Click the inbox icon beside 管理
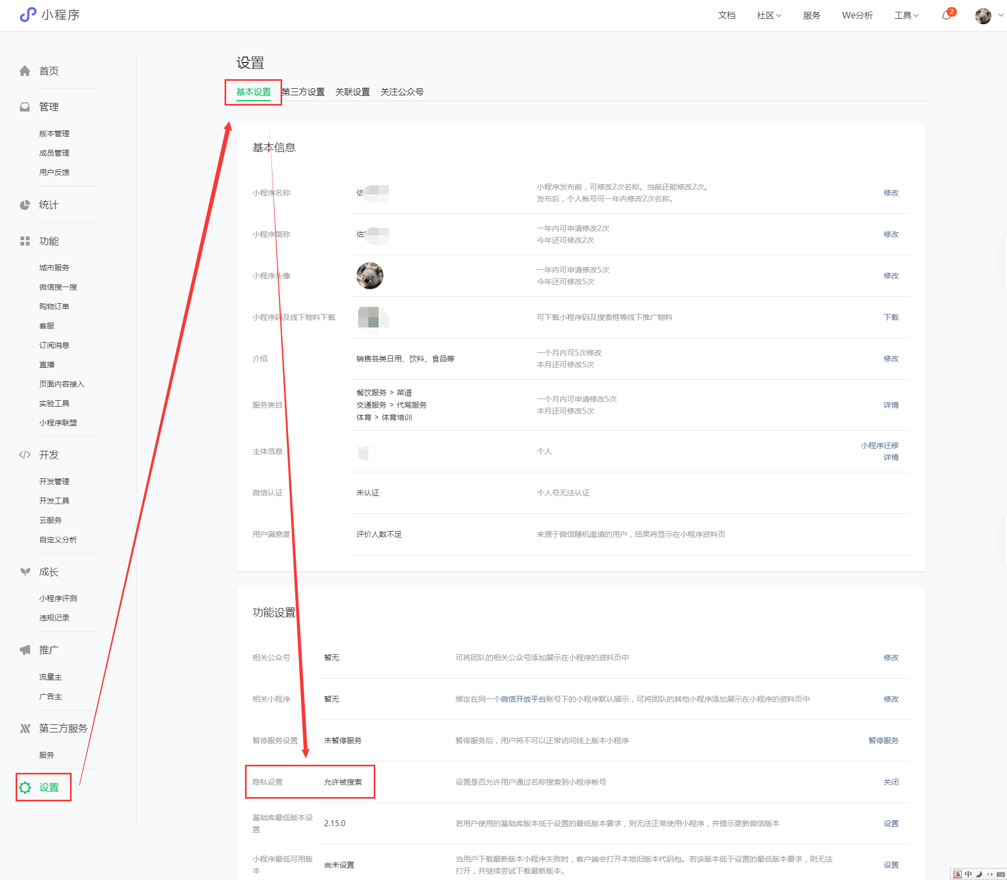 point(25,107)
